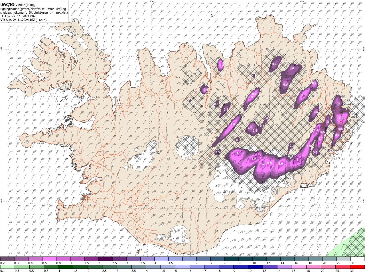Pick the light pink 16 rain scale swatch
The width and height of the screenshot is (365, 273).
tap(299, 267)
